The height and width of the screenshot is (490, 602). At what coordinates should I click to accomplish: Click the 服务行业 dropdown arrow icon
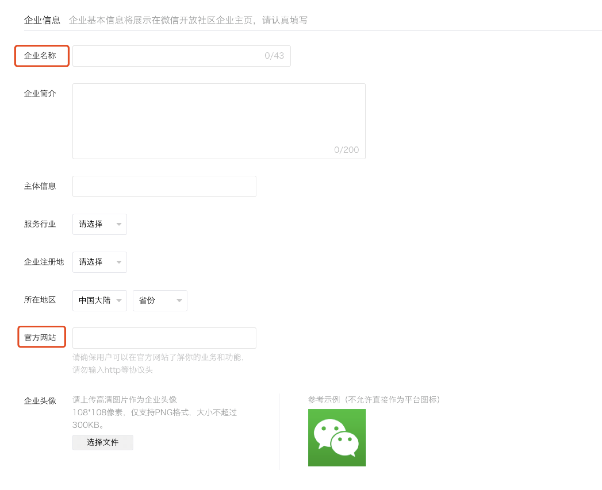click(x=119, y=224)
